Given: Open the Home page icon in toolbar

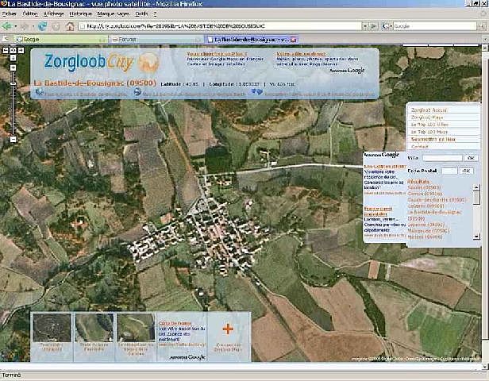Looking at the screenshot, I should pyautogui.click(x=70, y=26).
